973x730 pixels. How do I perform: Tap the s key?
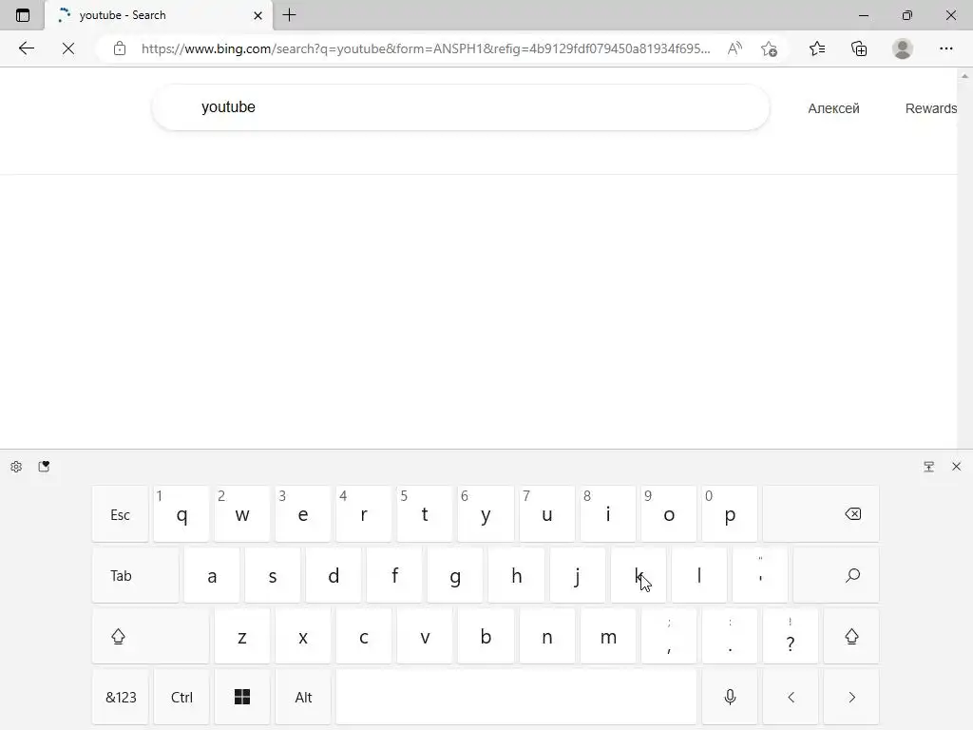pyautogui.click(x=273, y=575)
